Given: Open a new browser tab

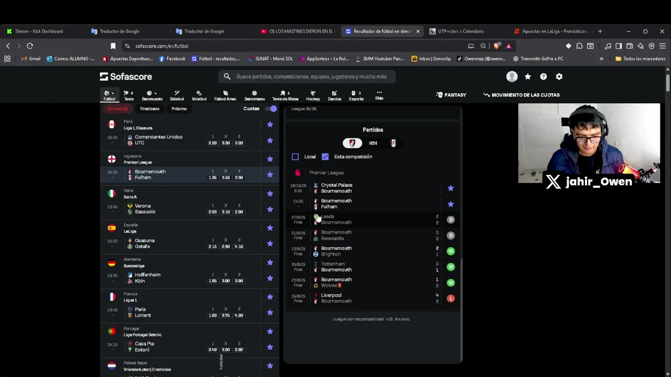Looking at the screenshot, I should [x=600, y=31].
